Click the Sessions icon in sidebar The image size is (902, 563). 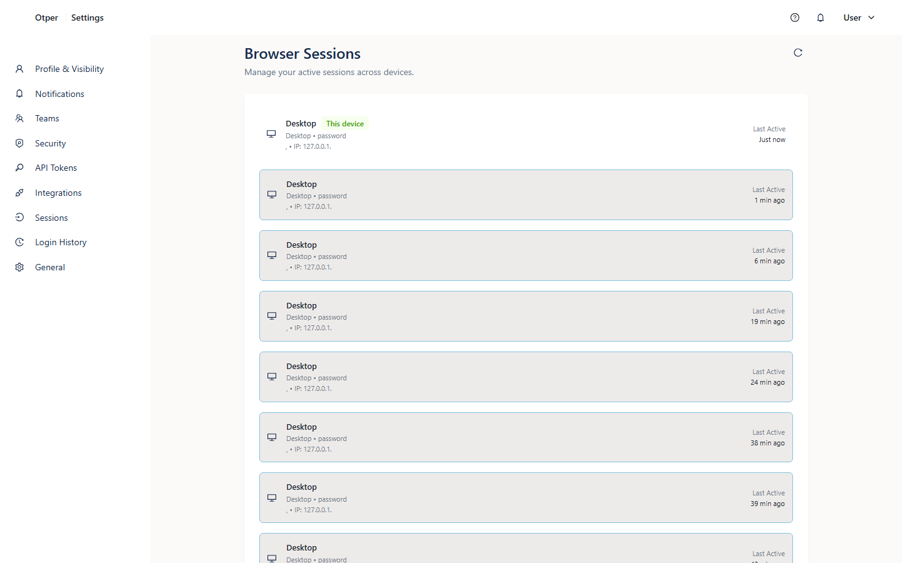tap(19, 218)
